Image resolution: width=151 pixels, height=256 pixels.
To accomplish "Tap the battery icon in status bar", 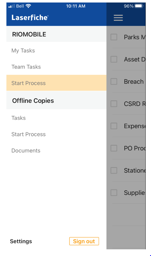I will click(x=139, y=6).
